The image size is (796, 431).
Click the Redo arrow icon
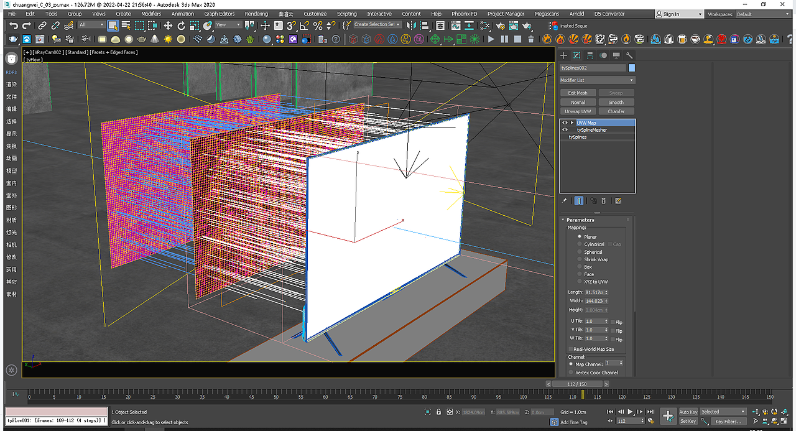tap(27, 25)
